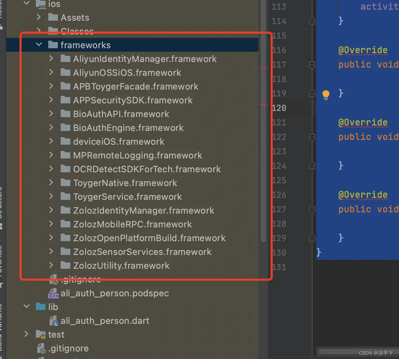Click the project tree vertical scrollbar thumb

coord(263,121)
